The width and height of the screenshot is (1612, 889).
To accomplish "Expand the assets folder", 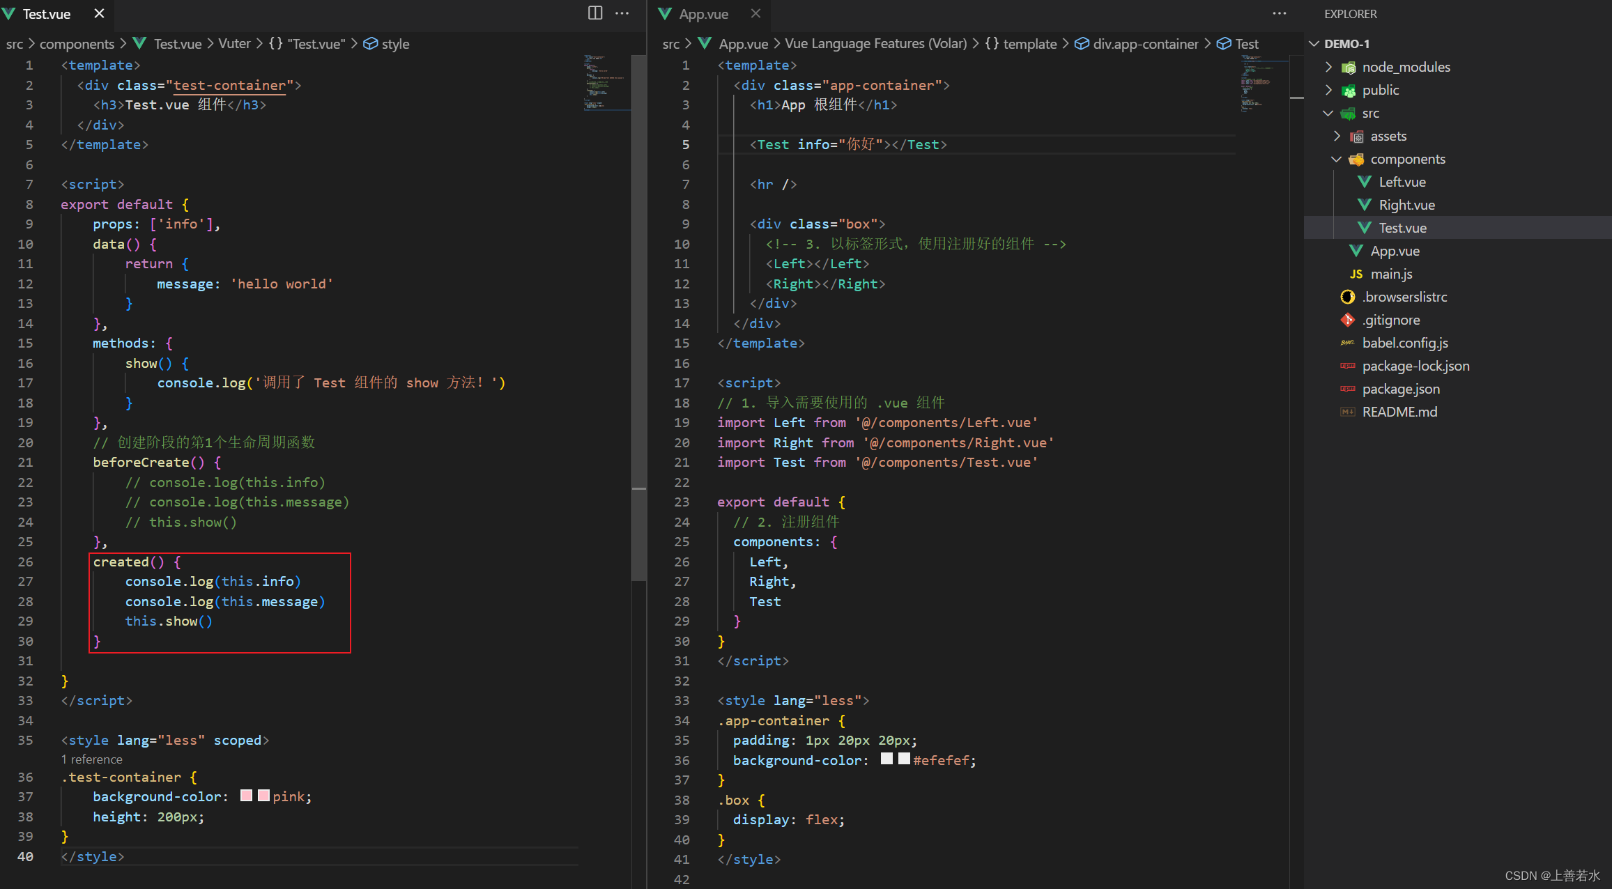I will coord(1337,136).
